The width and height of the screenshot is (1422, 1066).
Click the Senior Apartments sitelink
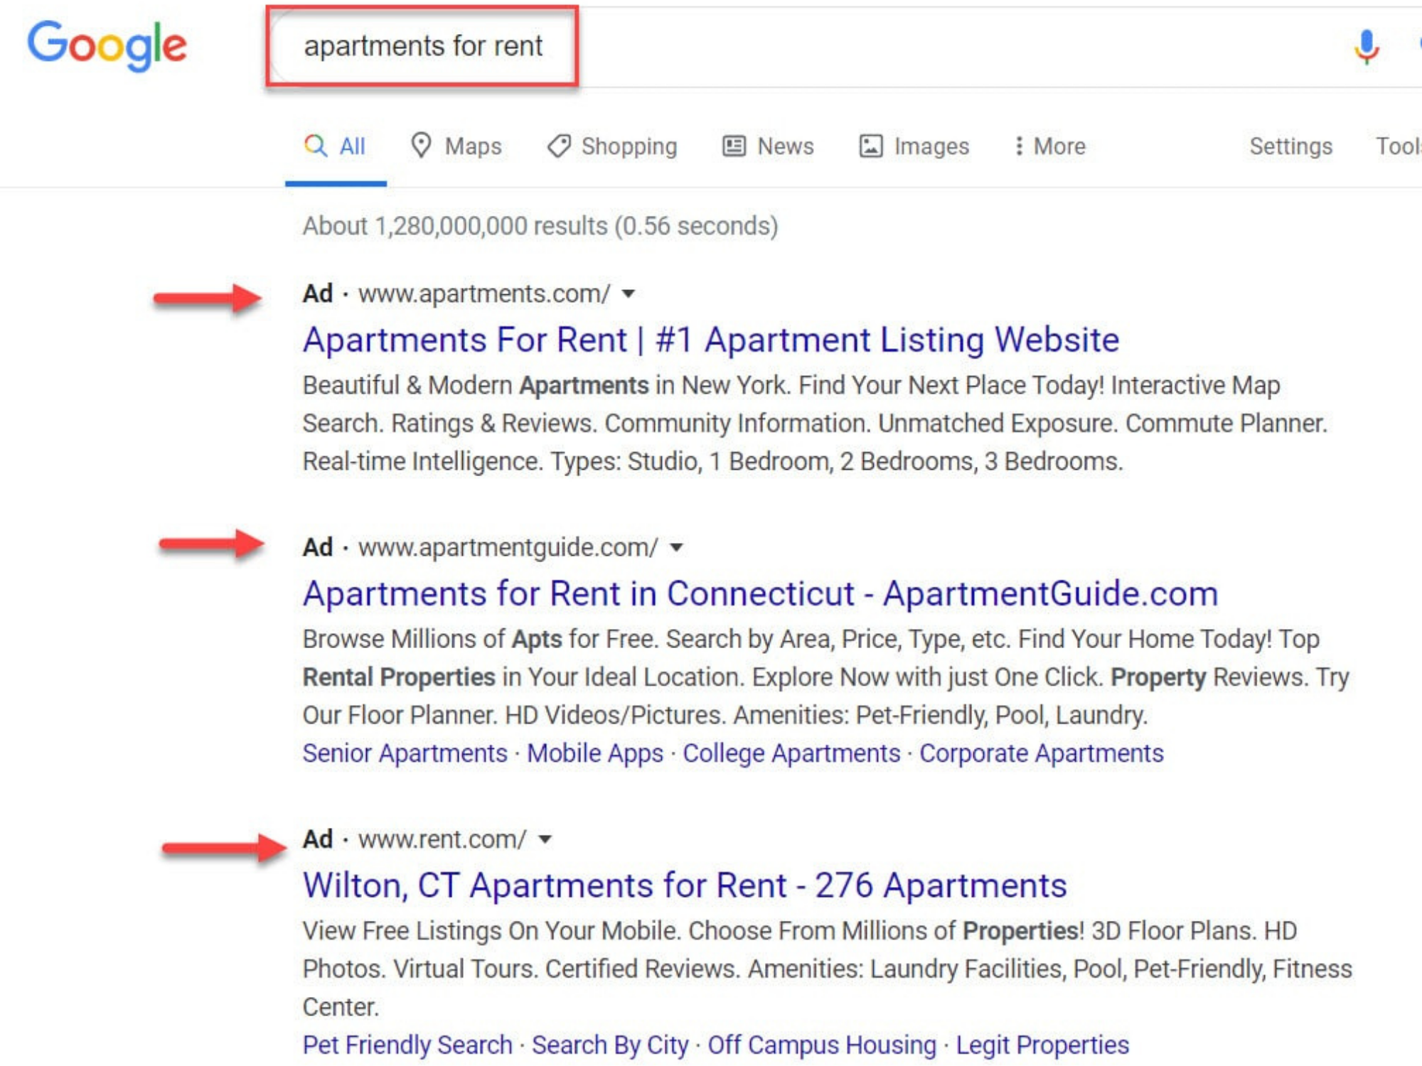tap(405, 753)
